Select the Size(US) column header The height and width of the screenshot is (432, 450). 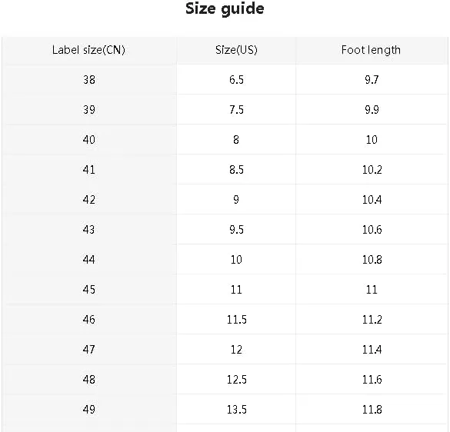236,50
